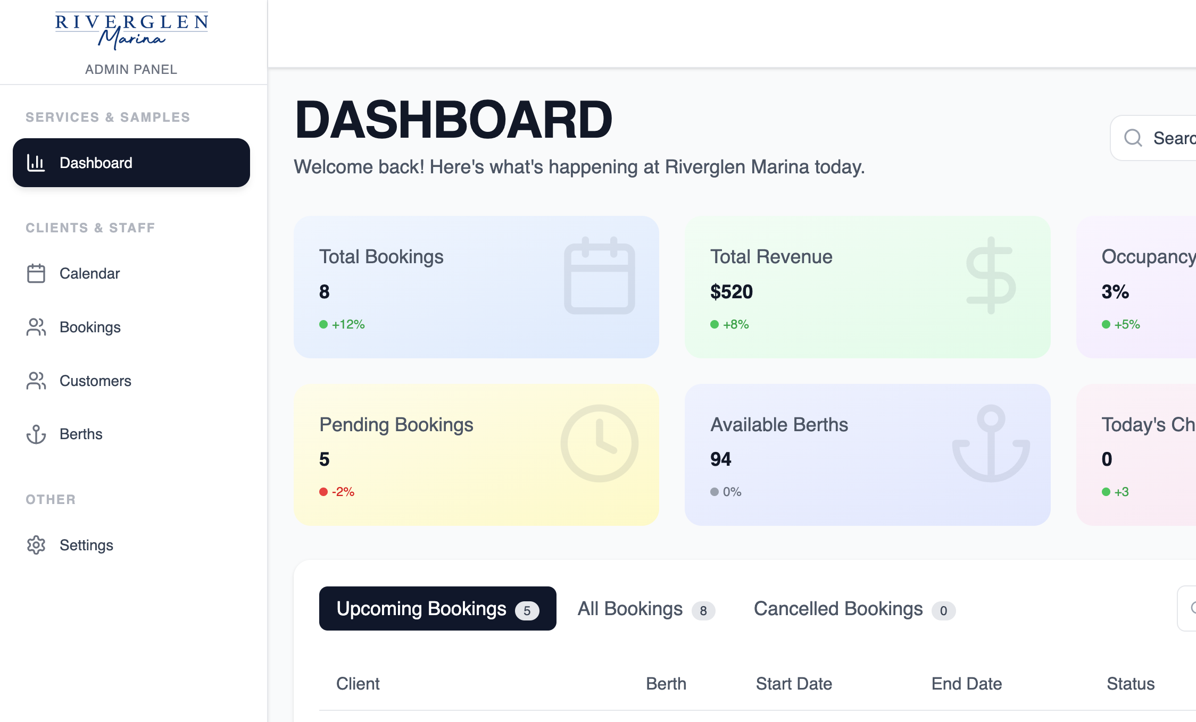Click the ADMIN PANEL label
This screenshot has width=1196, height=722.
click(131, 70)
